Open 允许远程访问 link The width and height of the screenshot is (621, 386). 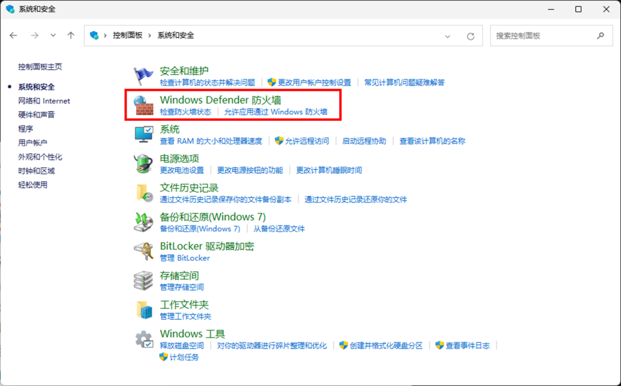click(x=307, y=141)
